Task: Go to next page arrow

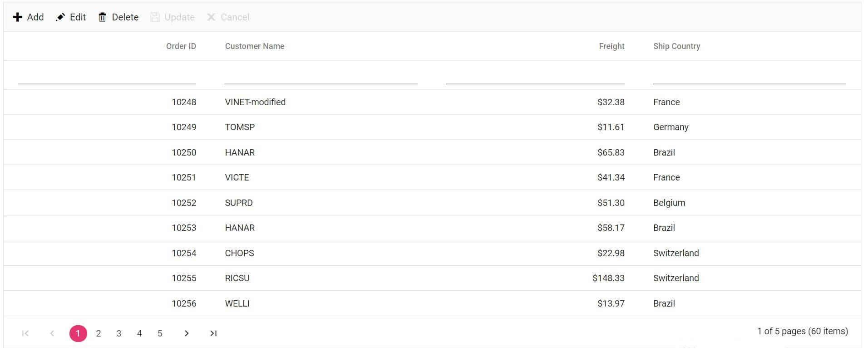Action: coord(187,333)
